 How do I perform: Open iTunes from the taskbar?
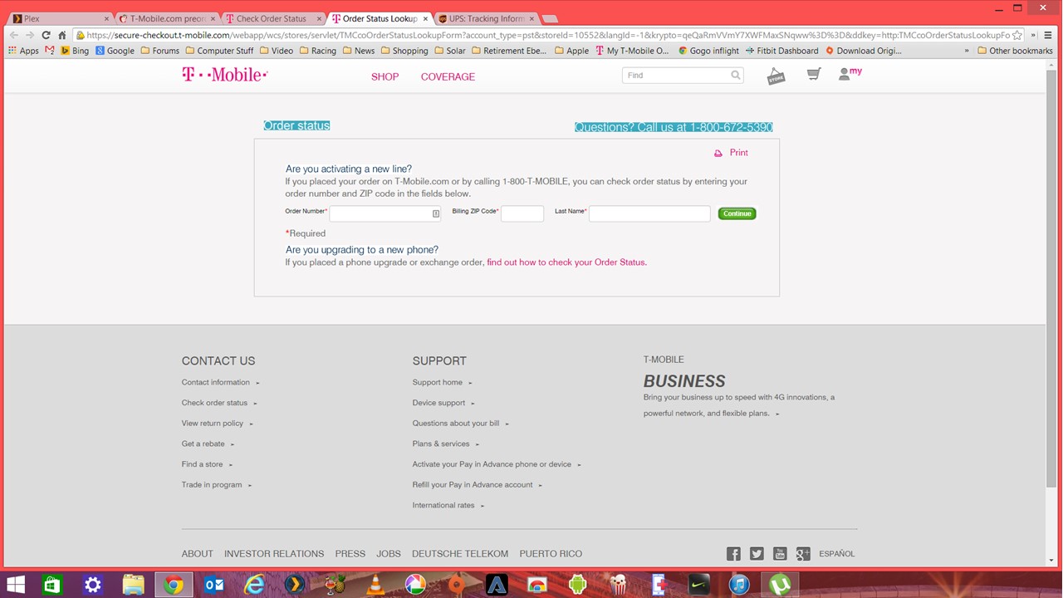739,585
